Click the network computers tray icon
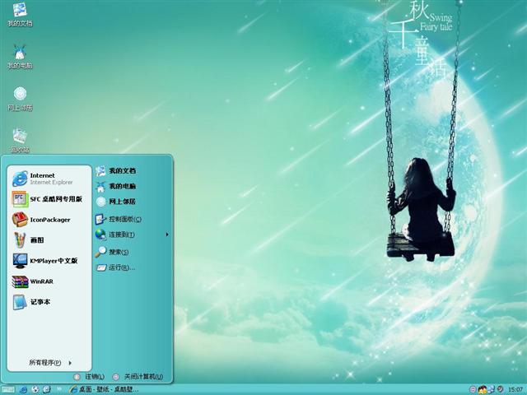The width and height of the screenshot is (527, 395). point(492,389)
